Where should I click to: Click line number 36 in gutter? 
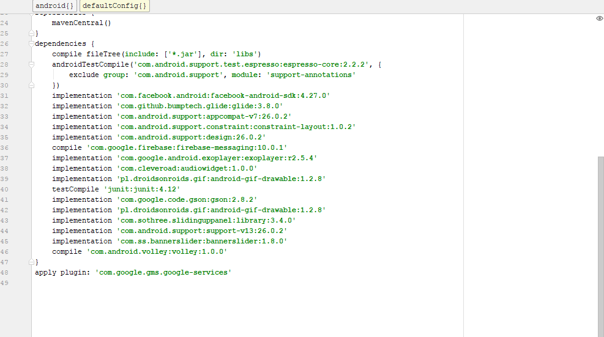pos(4,148)
